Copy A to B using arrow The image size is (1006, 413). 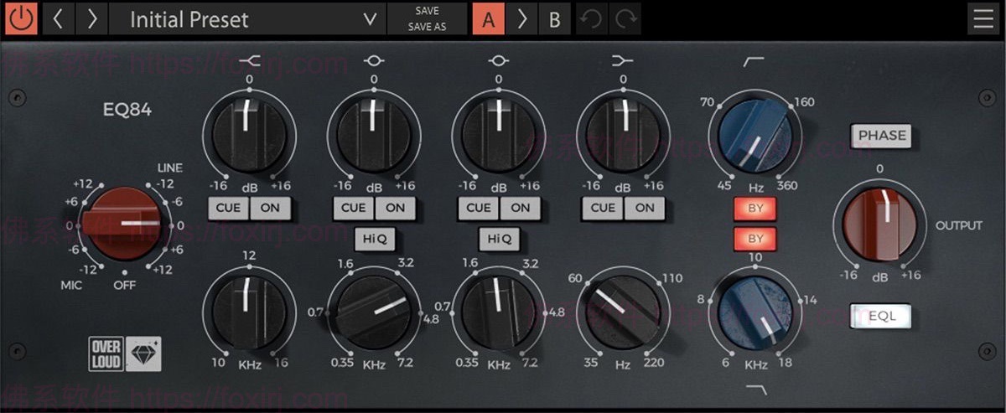coord(522,19)
